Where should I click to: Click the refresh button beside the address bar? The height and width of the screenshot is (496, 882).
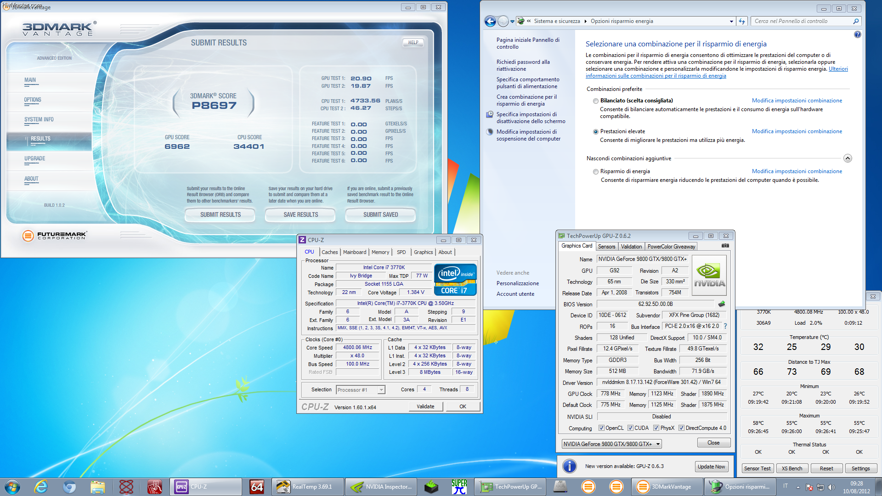point(741,21)
